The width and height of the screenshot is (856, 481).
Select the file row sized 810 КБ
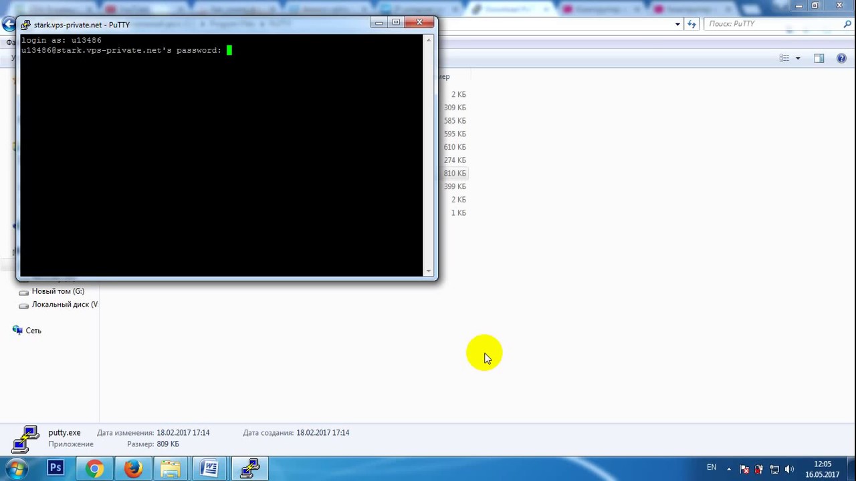tap(455, 174)
